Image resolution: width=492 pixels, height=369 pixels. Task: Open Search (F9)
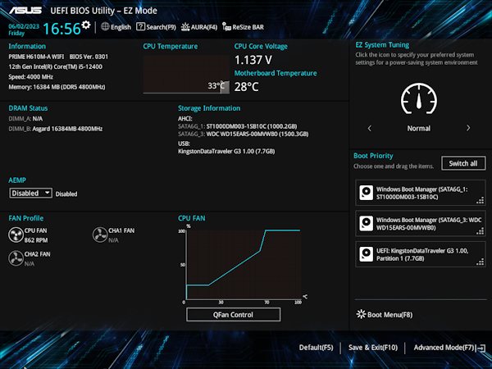click(x=156, y=27)
